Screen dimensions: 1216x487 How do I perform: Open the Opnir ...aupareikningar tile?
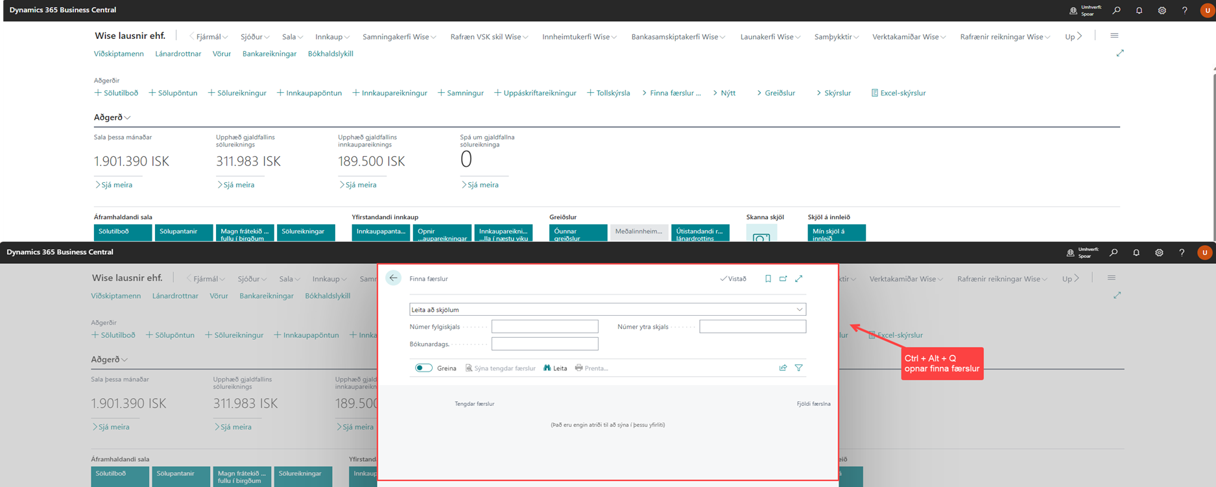[442, 233]
